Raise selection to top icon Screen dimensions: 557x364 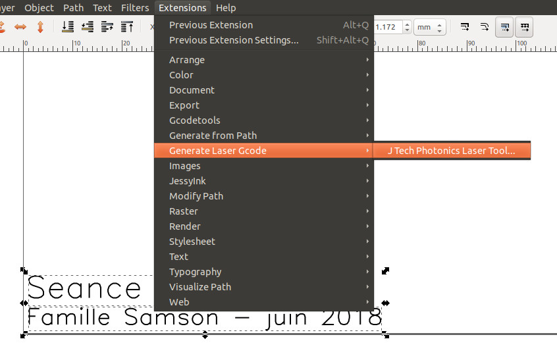pos(127,27)
